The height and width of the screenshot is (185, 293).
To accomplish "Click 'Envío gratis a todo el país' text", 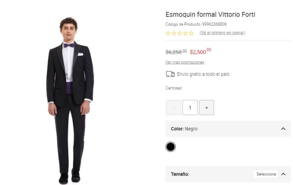I will click(x=203, y=74).
